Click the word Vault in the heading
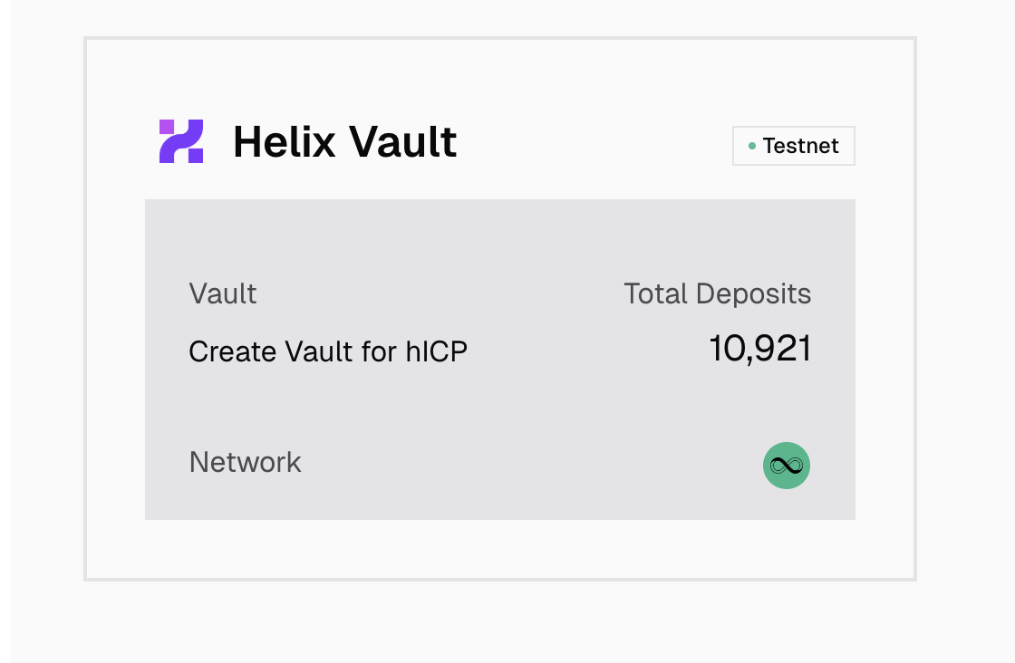The width and height of the screenshot is (1015, 663). (403, 142)
